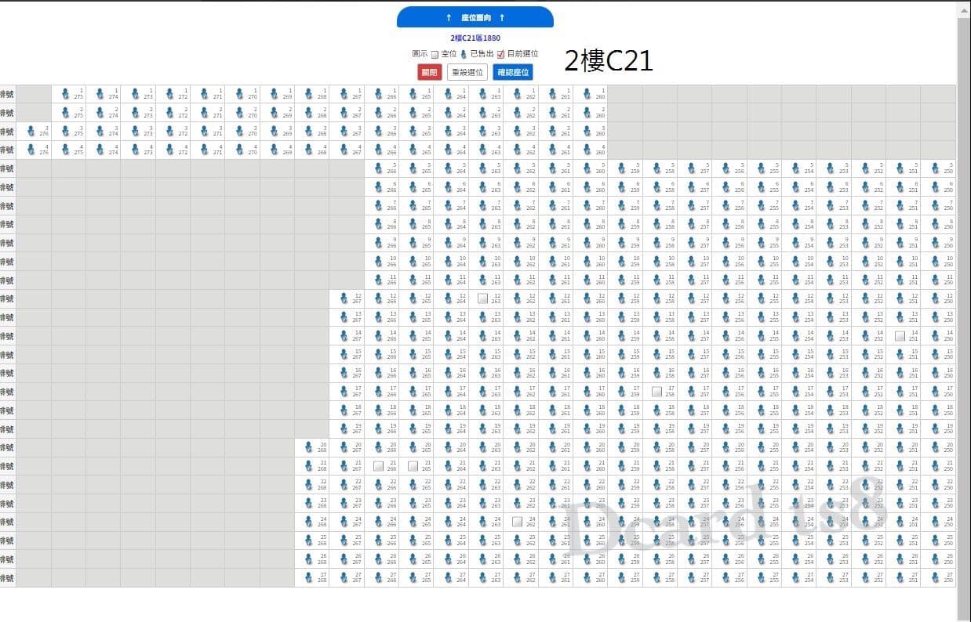The image size is (971, 622).
Task: Click sold seat row 26 number 253
Action: pyautogui.click(x=831, y=559)
